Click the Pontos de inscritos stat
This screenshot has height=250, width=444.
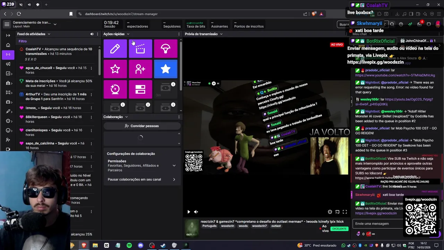click(x=249, y=24)
